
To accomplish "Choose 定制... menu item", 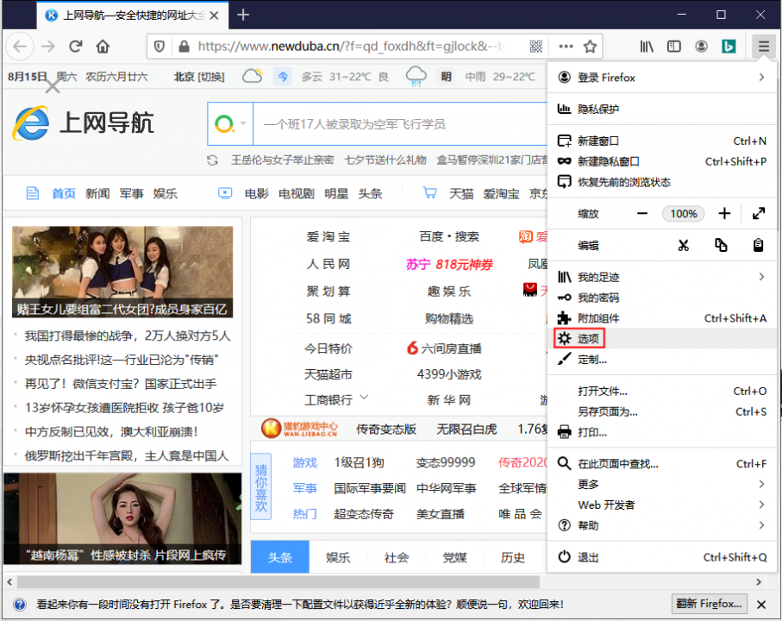I will click(x=662, y=359).
